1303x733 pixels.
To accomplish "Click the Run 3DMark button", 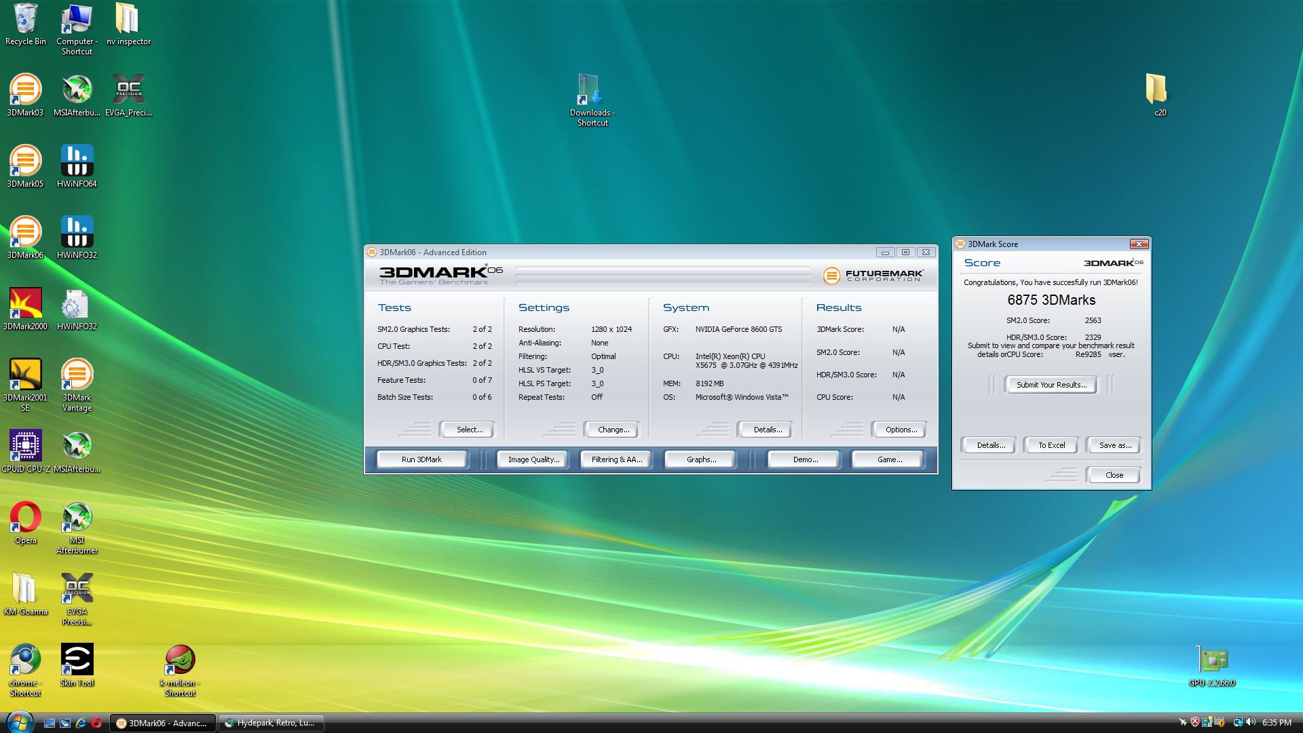I will [x=421, y=459].
